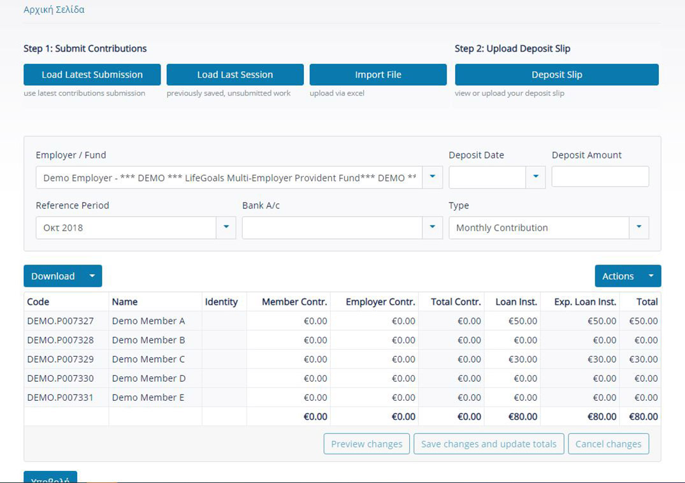Click the Identity column header
The image size is (685, 483).
(x=224, y=302)
